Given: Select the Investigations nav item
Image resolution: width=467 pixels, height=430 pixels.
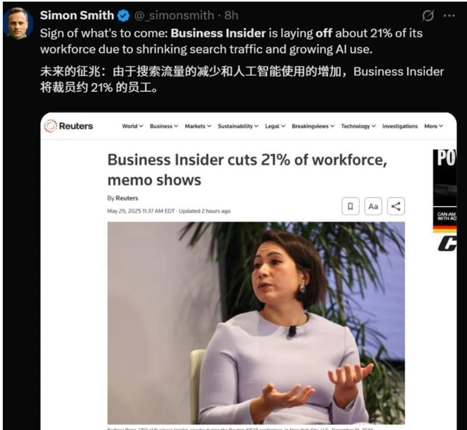Looking at the screenshot, I should click(x=400, y=126).
